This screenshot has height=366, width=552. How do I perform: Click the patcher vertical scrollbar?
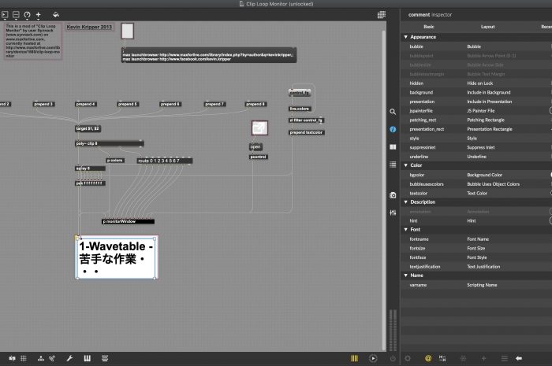tap(384, 190)
